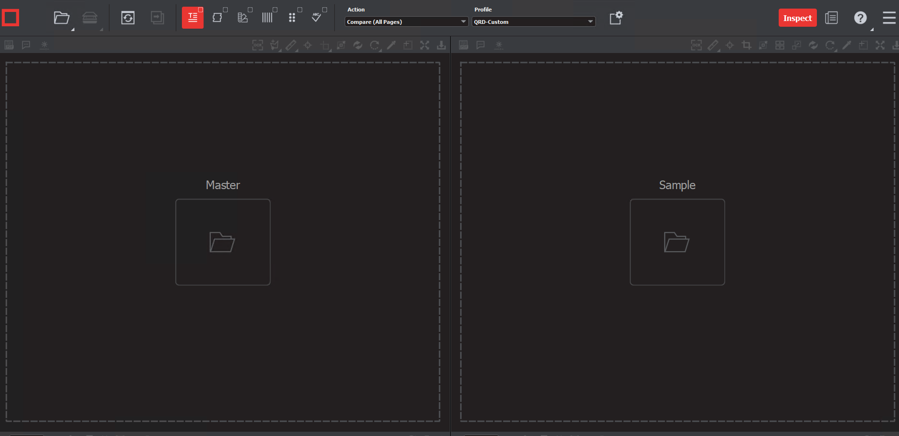Enable the Braille inspection dots mode
Screen dimensions: 899x436
click(292, 18)
